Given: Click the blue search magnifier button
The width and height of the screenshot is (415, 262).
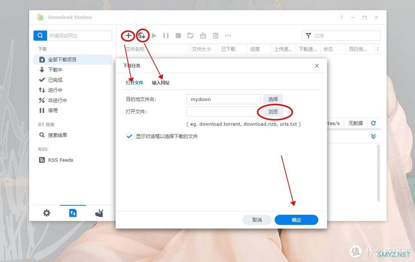Looking at the screenshot, I should tap(40, 35).
